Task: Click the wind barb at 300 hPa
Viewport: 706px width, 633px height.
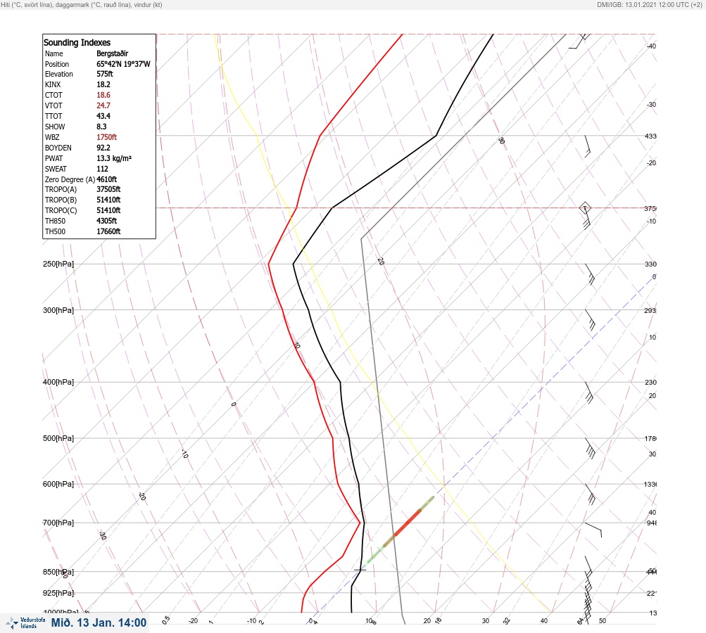Action: pyautogui.click(x=590, y=320)
